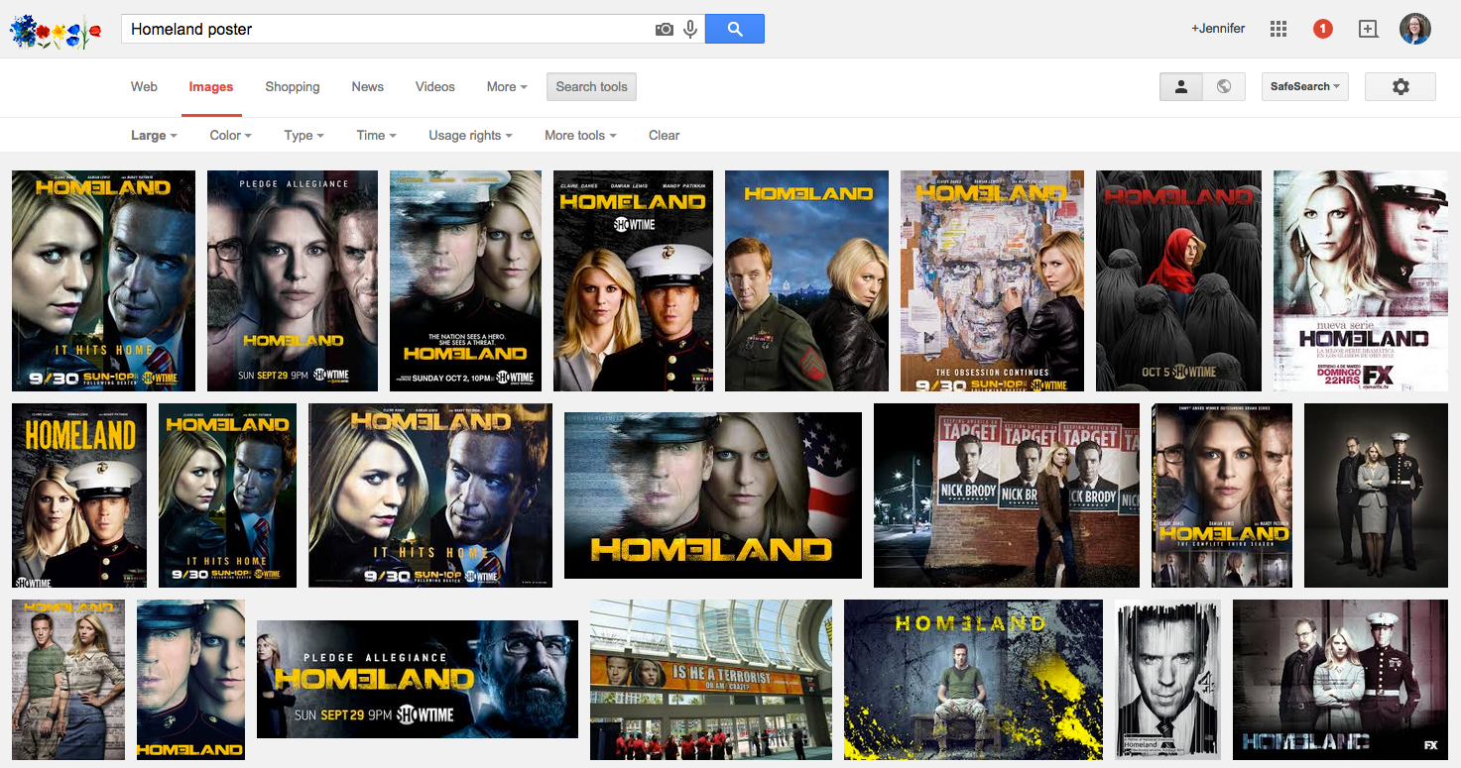Viewport: 1461px width, 768px height.
Task: Click the profile avatar picture
Action: point(1414,29)
